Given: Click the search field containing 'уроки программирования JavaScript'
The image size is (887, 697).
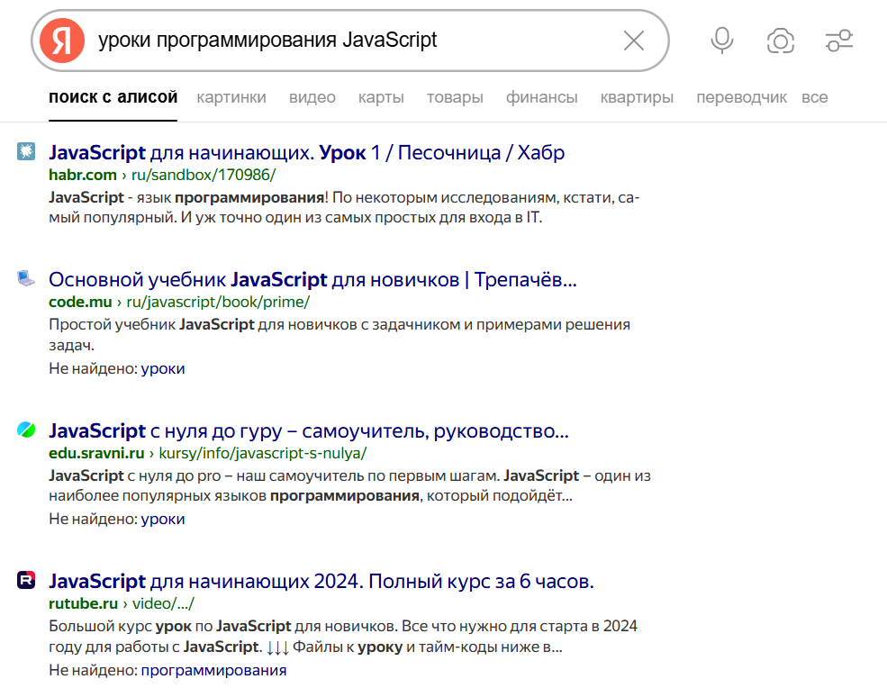Looking at the screenshot, I should pos(350,41).
